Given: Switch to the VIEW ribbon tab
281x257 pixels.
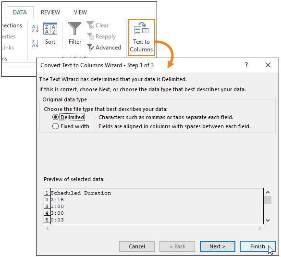Looking at the screenshot, I should point(80,12).
